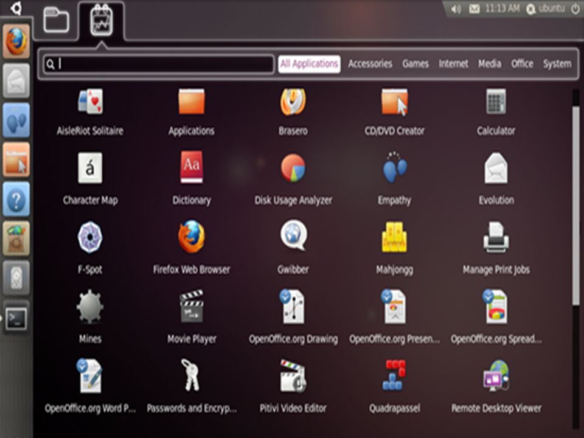This screenshot has height=438, width=584.
Task: Select the All Applications filter
Action: click(309, 64)
